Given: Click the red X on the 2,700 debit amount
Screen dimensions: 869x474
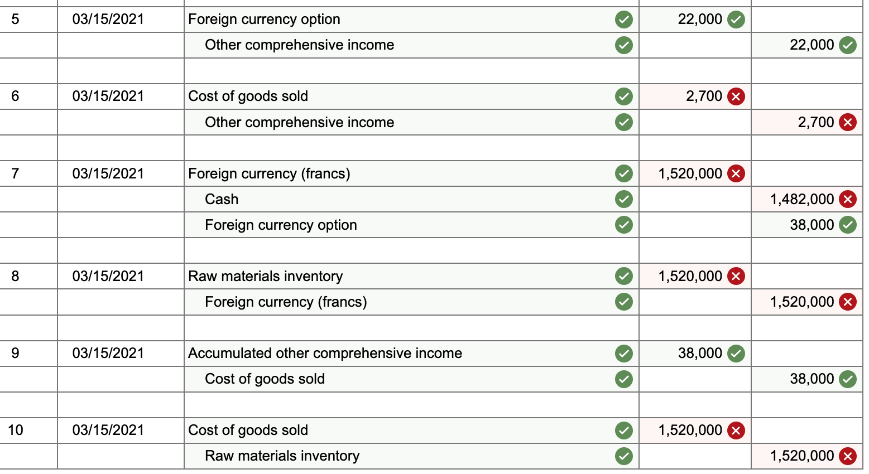Looking at the screenshot, I should click(736, 96).
